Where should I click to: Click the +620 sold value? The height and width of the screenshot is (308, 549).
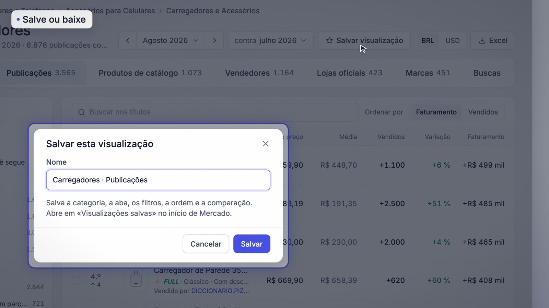395,280
